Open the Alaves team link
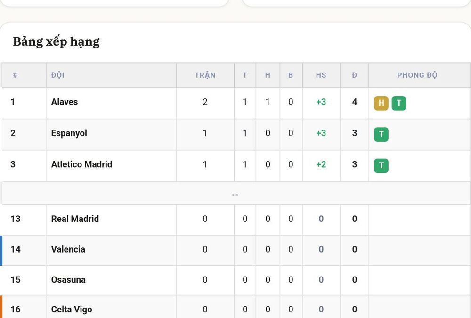 click(64, 102)
